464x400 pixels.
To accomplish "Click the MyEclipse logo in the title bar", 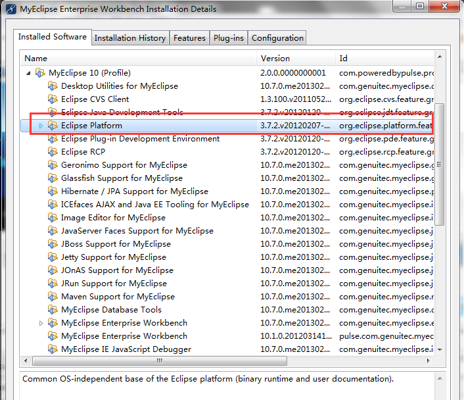I will click(x=11, y=9).
